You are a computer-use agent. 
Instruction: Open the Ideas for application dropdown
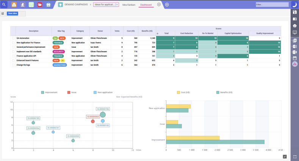(117, 5)
